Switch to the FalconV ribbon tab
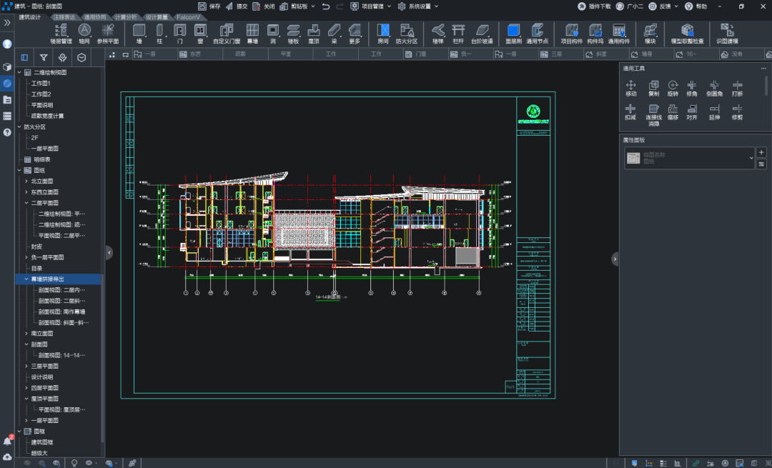The height and width of the screenshot is (468, 772). pos(189,17)
